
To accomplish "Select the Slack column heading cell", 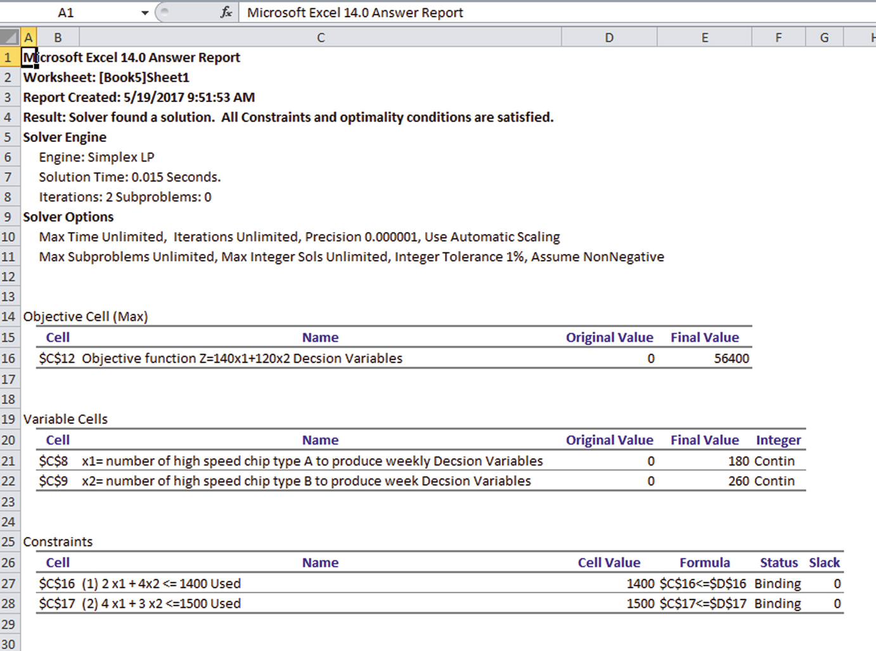I will click(x=824, y=562).
